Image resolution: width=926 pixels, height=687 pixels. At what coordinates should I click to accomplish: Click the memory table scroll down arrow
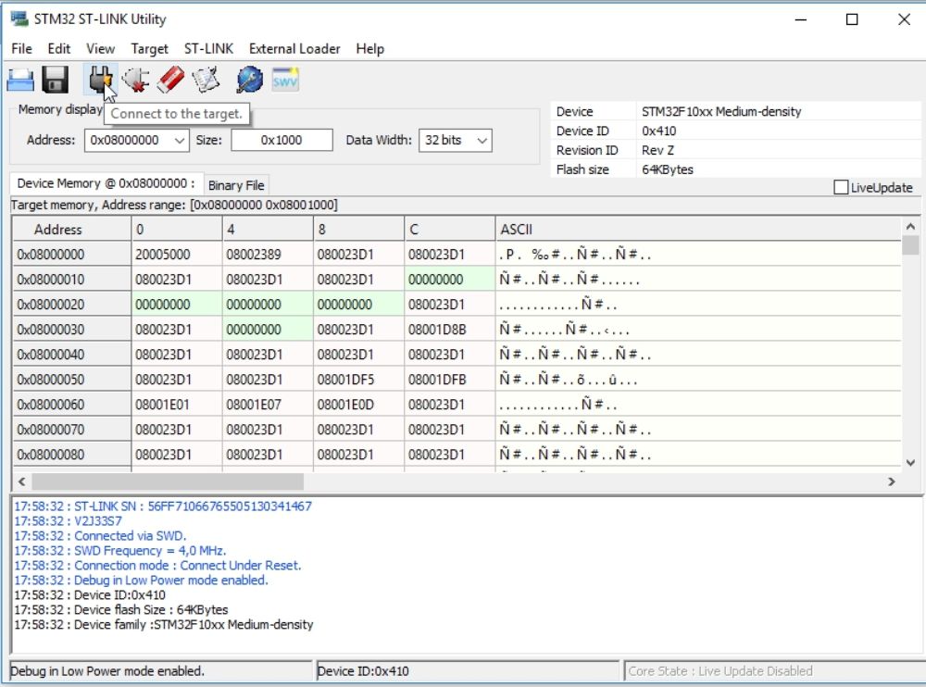pyautogui.click(x=910, y=463)
